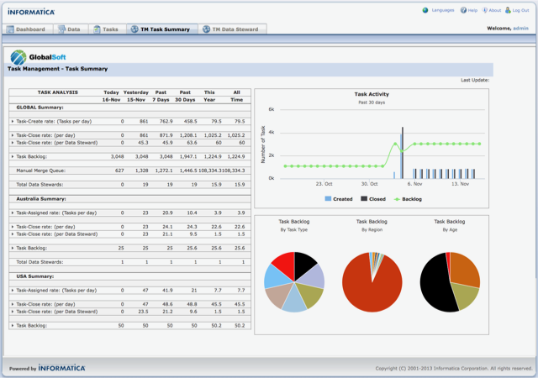Click the Help question mark icon
The width and height of the screenshot is (538, 378).
click(x=463, y=10)
